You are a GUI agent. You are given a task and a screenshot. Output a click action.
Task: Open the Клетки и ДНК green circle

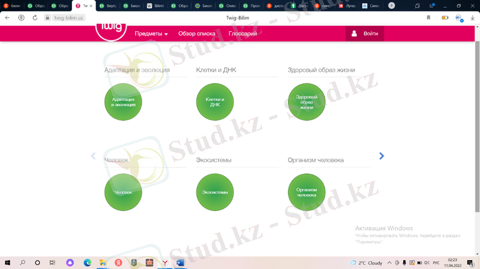click(215, 102)
